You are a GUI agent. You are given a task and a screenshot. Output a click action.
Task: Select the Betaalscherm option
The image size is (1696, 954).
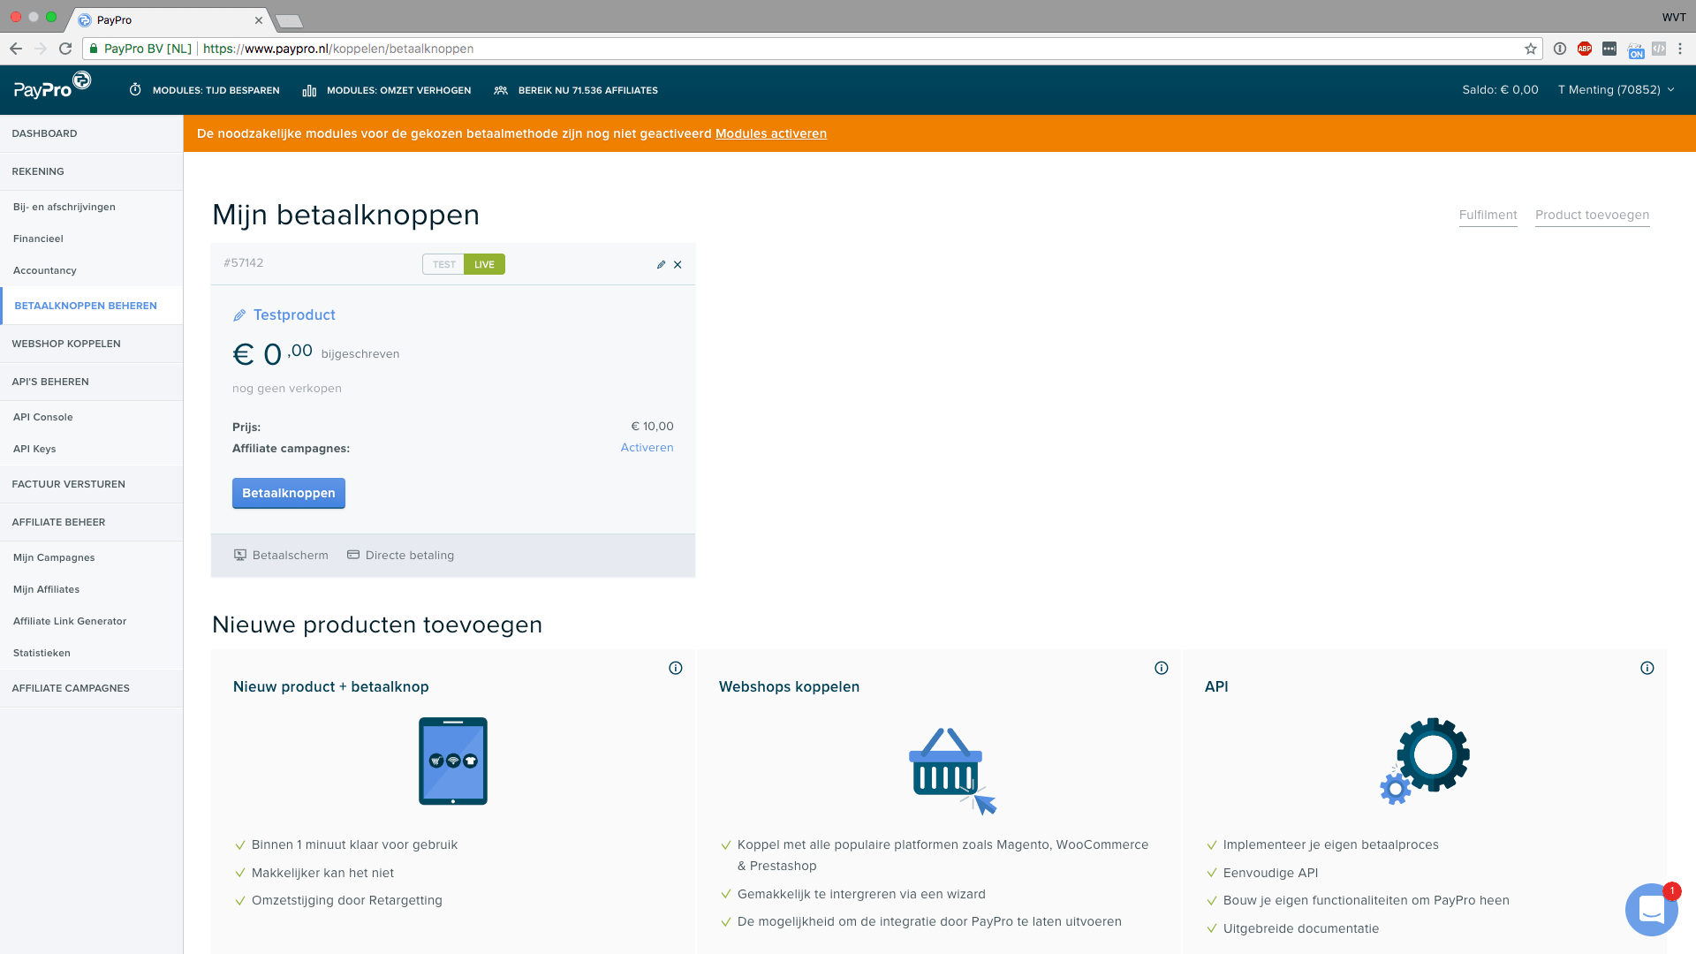point(281,556)
